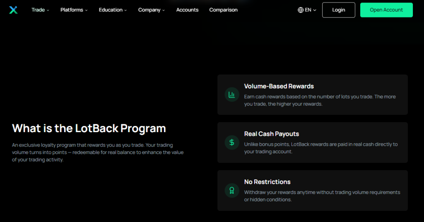
Task: Click text Earn cash rewards based on lots
Action: coord(320,100)
